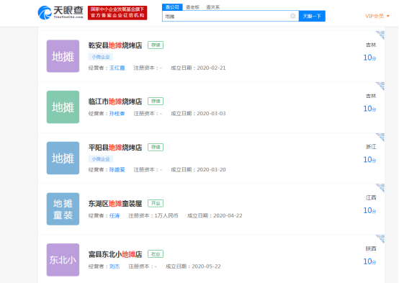Open operator 孙桂香 profile link
This screenshot has height=283, width=399.
117,114
